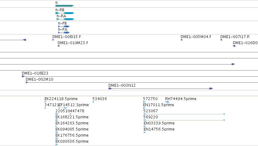Select the h-RA transcript glyph
This screenshot has height=146, width=258.
[65, 19]
